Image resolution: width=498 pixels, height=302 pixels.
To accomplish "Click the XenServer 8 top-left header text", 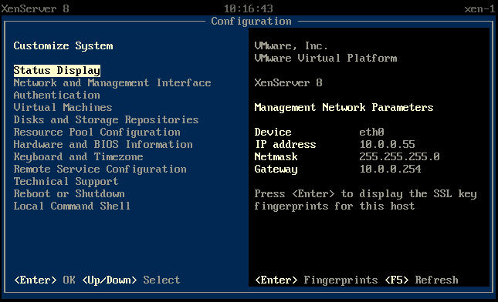I will tap(35, 8).
